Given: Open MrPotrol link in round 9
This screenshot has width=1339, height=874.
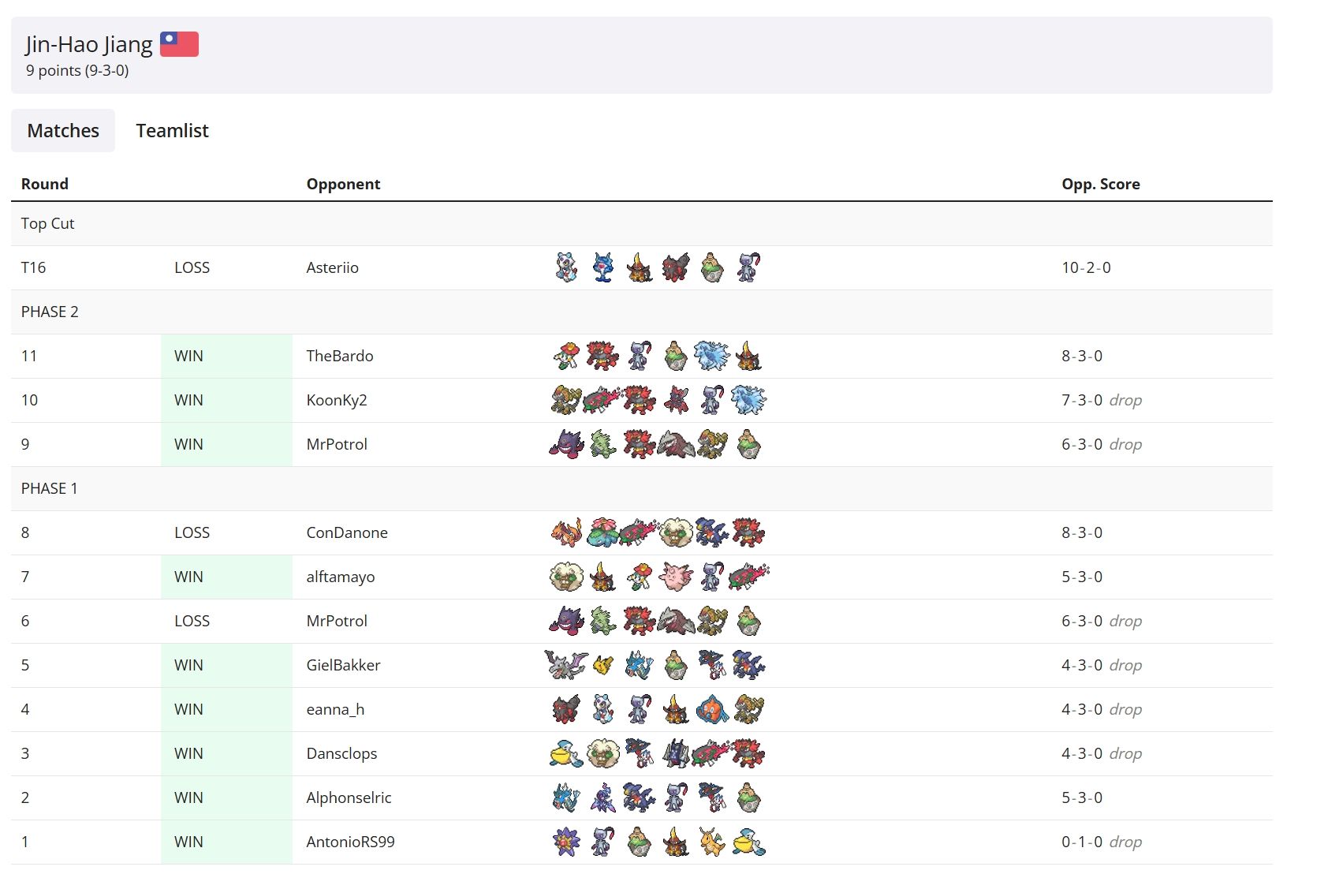Looking at the screenshot, I should pyautogui.click(x=337, y=444).
